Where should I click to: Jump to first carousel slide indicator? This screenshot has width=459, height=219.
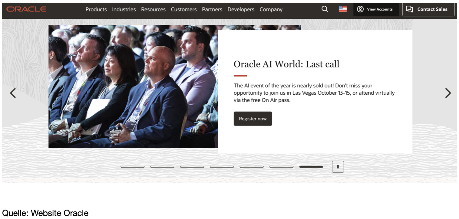point(133,167)
